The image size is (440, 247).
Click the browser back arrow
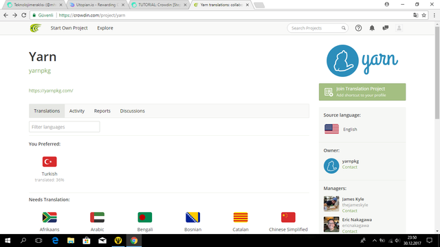[6, 15]
